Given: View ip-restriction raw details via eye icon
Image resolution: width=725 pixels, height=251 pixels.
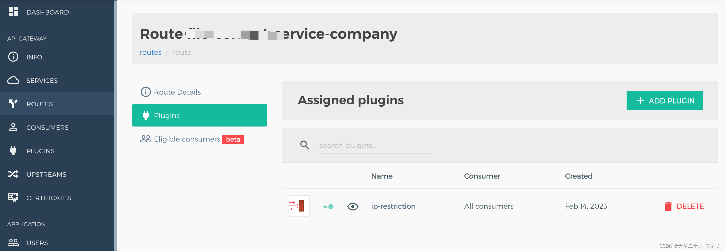Looking at the screenshot, I should pyautogui.click(x=352, y=207).
